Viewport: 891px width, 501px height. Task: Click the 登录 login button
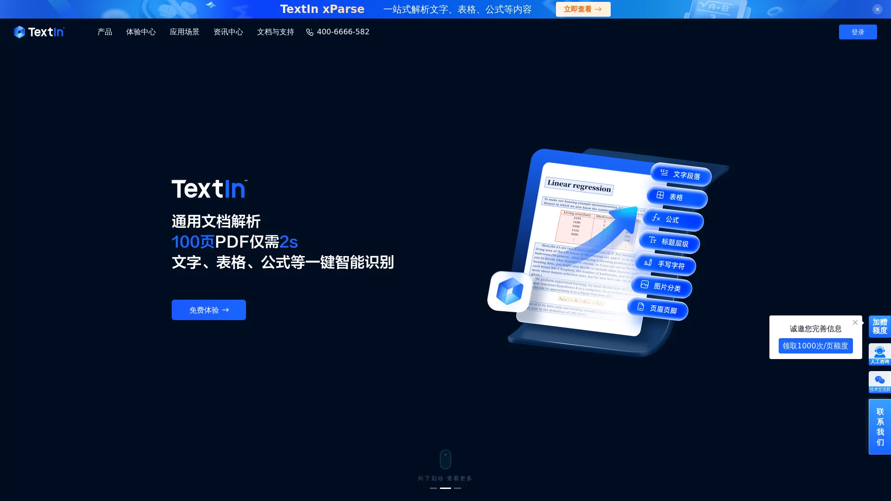(858, 32)
